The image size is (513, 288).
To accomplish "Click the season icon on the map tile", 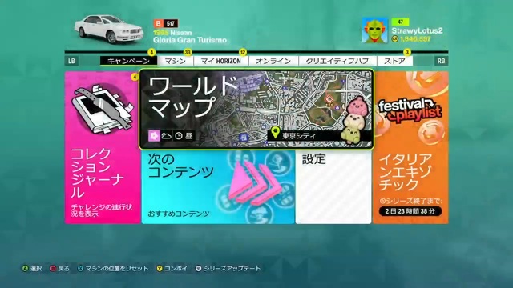I will point(154,135).
